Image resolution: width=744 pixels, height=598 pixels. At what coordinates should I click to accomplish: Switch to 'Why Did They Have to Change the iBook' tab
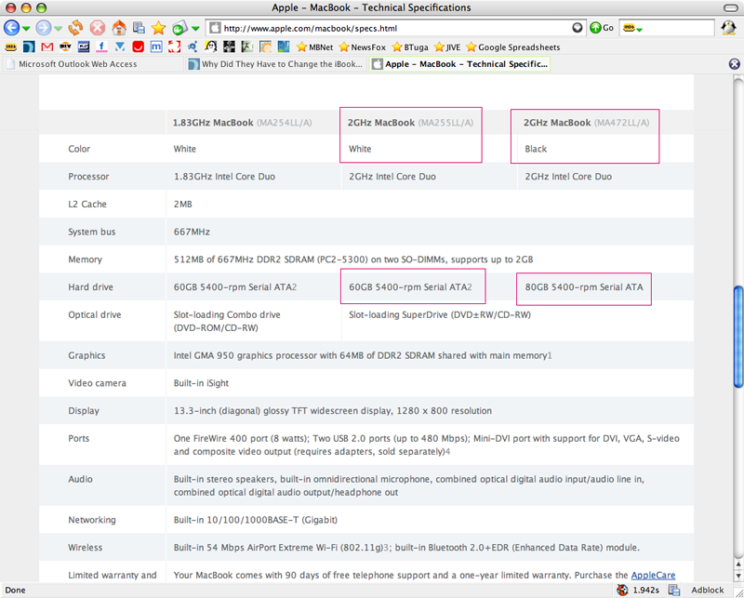(x=276, y=64)
